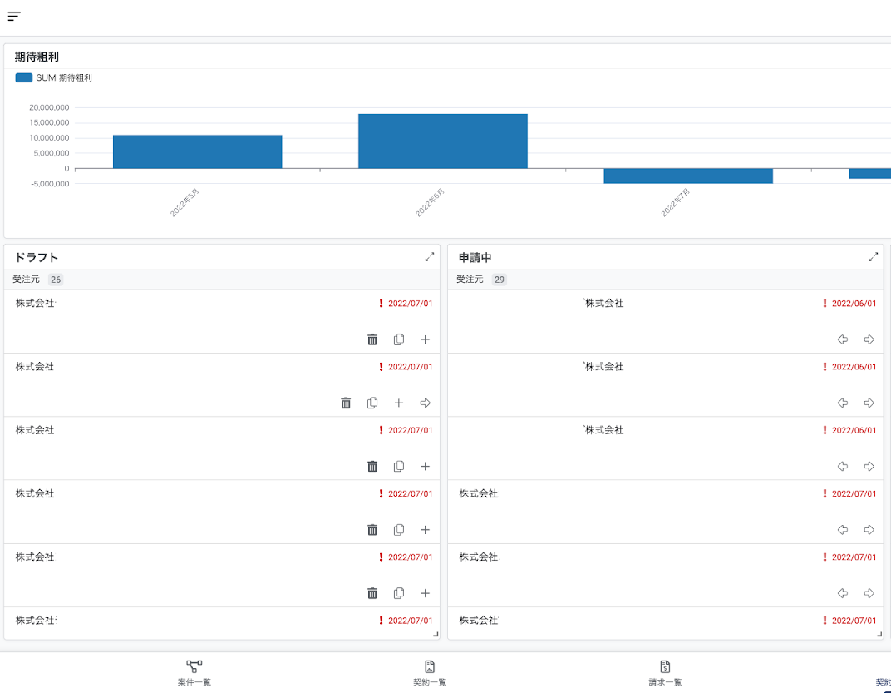Delete the first ドラフト card with trash icon
Screen dimensions: 891x693
coord(372,339)
